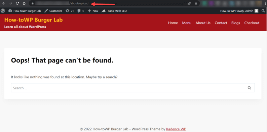Click the share page icon in address bar
The image size is (267, 132).
pyautogui.click(x=189, y=3)
